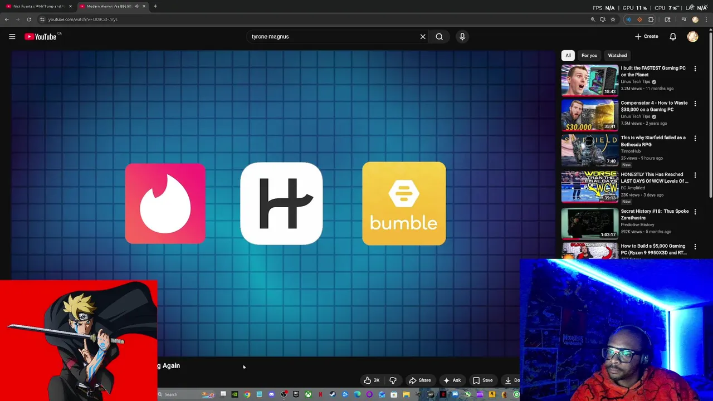Open the browser media control icon
The image size is (713, 401).
click(684, 19)
